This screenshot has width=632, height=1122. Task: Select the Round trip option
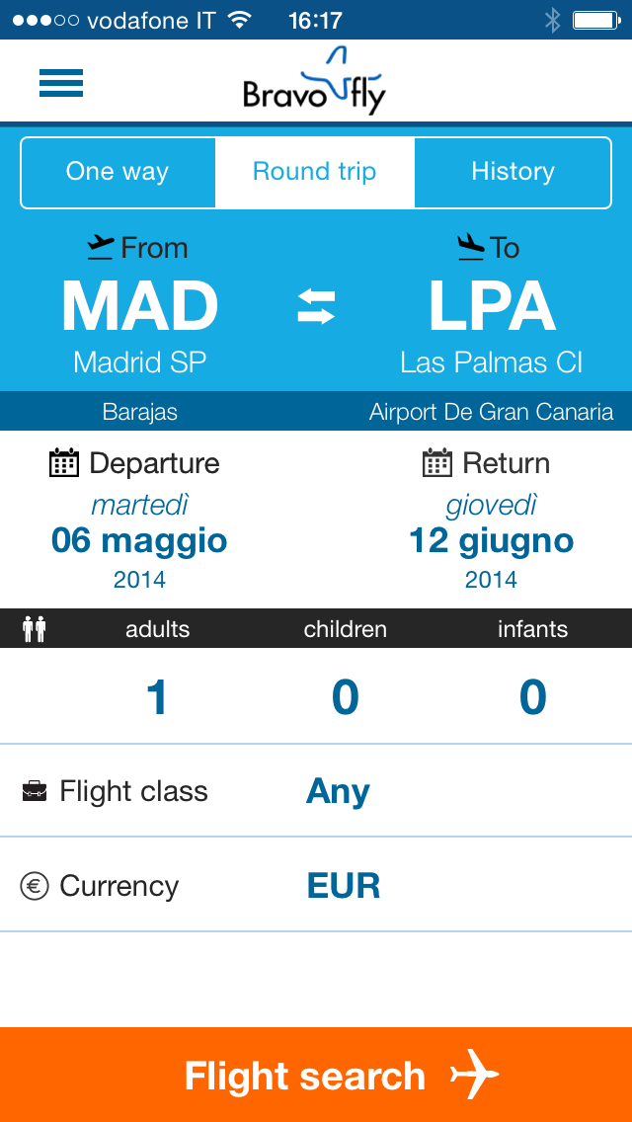(315, 173)
